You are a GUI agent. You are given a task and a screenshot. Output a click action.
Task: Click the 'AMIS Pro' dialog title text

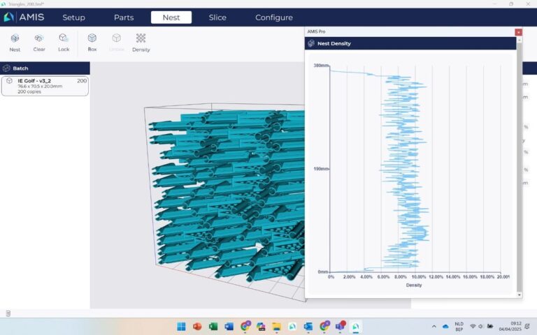(x=316, y=31)
